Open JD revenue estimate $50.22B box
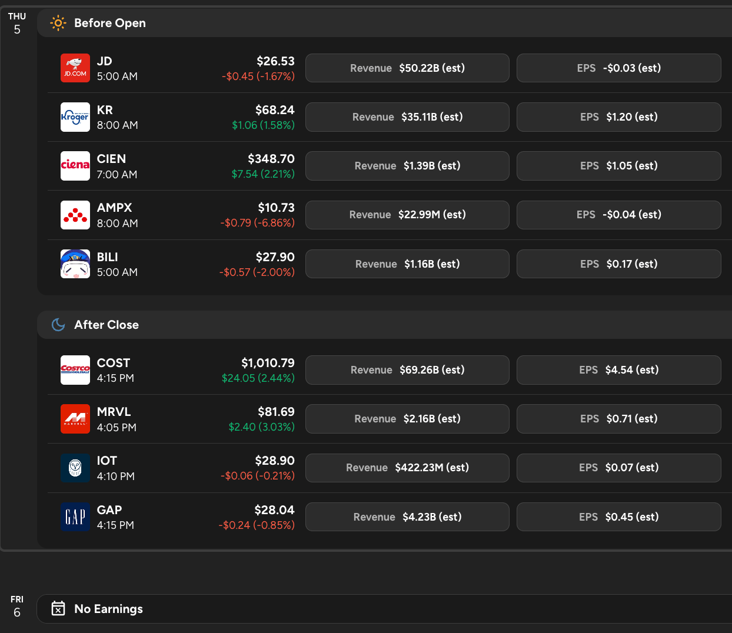The width and height of the screenshot is (732, 633). click(x=407, y=68)
